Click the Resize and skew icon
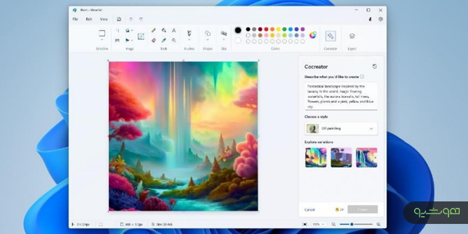The width and height of the screenshot is (468, 234). (118, 40)
